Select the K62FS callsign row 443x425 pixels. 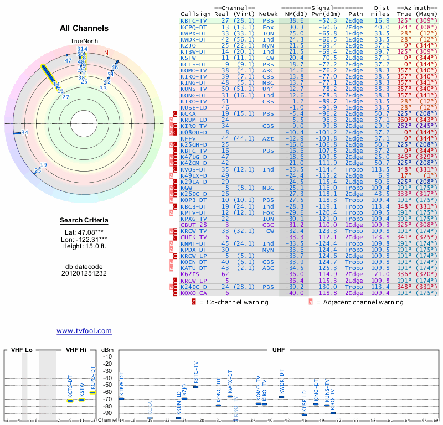(x=190, y=274)
